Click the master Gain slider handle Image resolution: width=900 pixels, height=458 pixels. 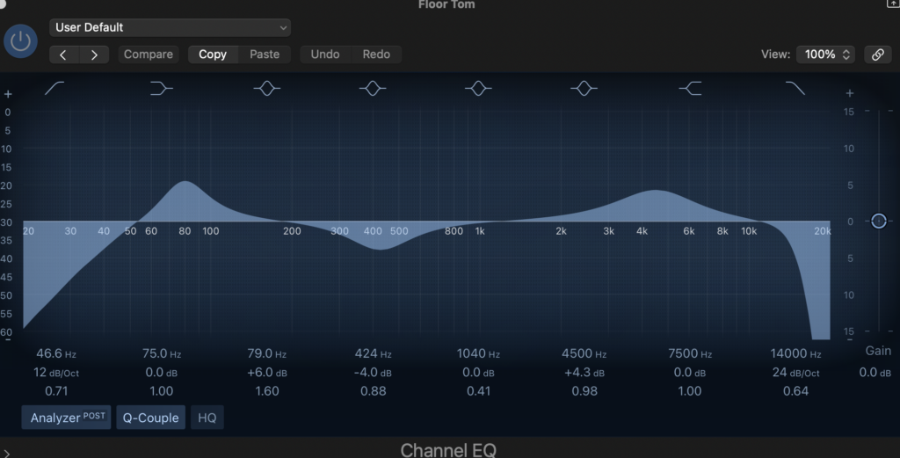[878, 221]
